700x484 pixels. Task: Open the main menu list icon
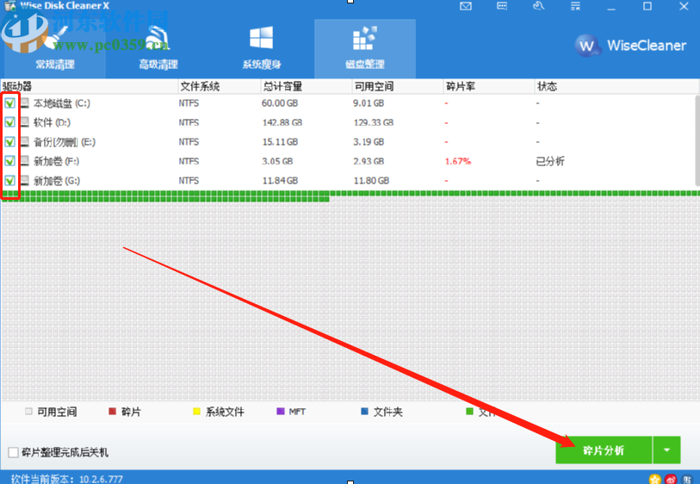(575, 6)
